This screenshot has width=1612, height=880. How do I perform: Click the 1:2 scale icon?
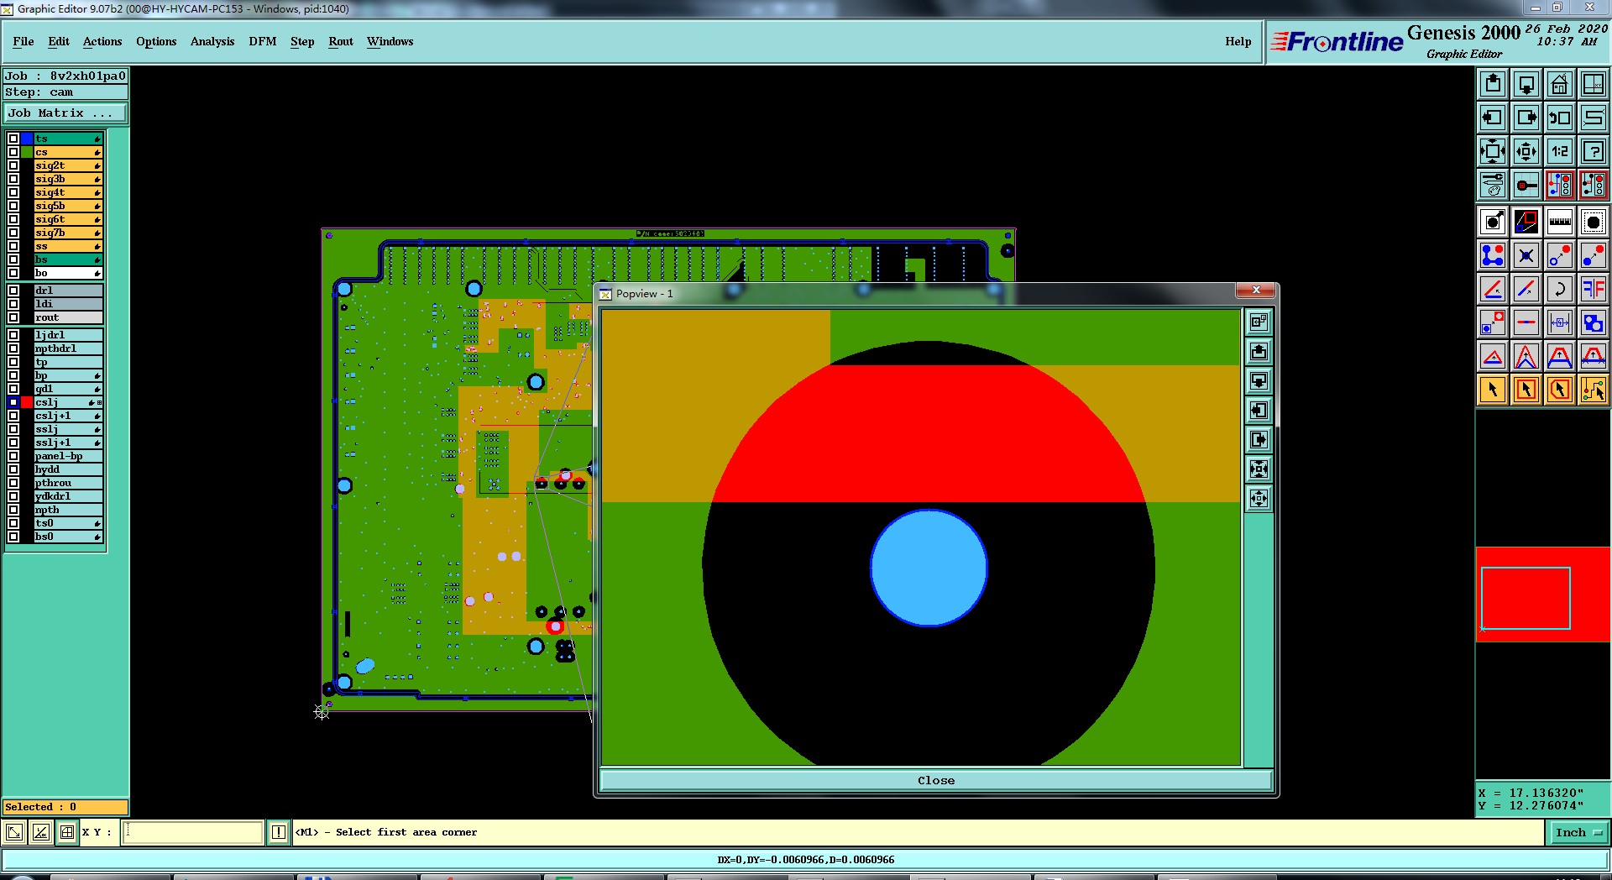[x=1560, y=151]
